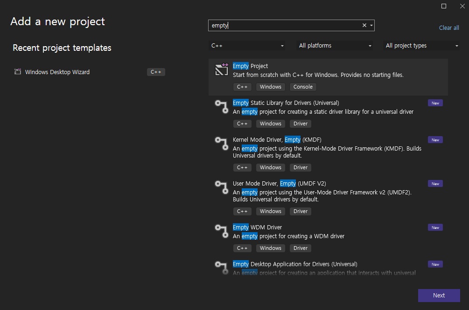The height and width of the screenshot is (310, 469).
Task: Click the Clear all link
Action: tap(449, 28)
